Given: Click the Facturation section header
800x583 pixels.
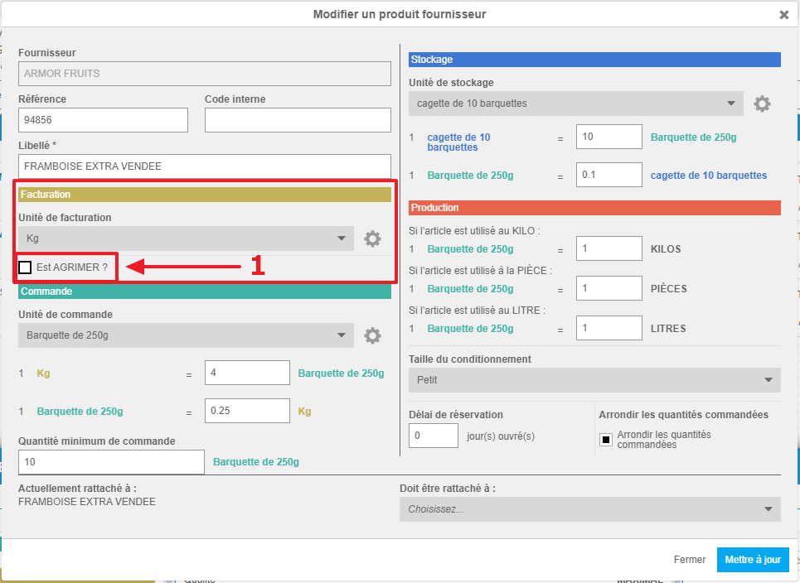Looking at the screenshot, I should click(x=205, y=195).
